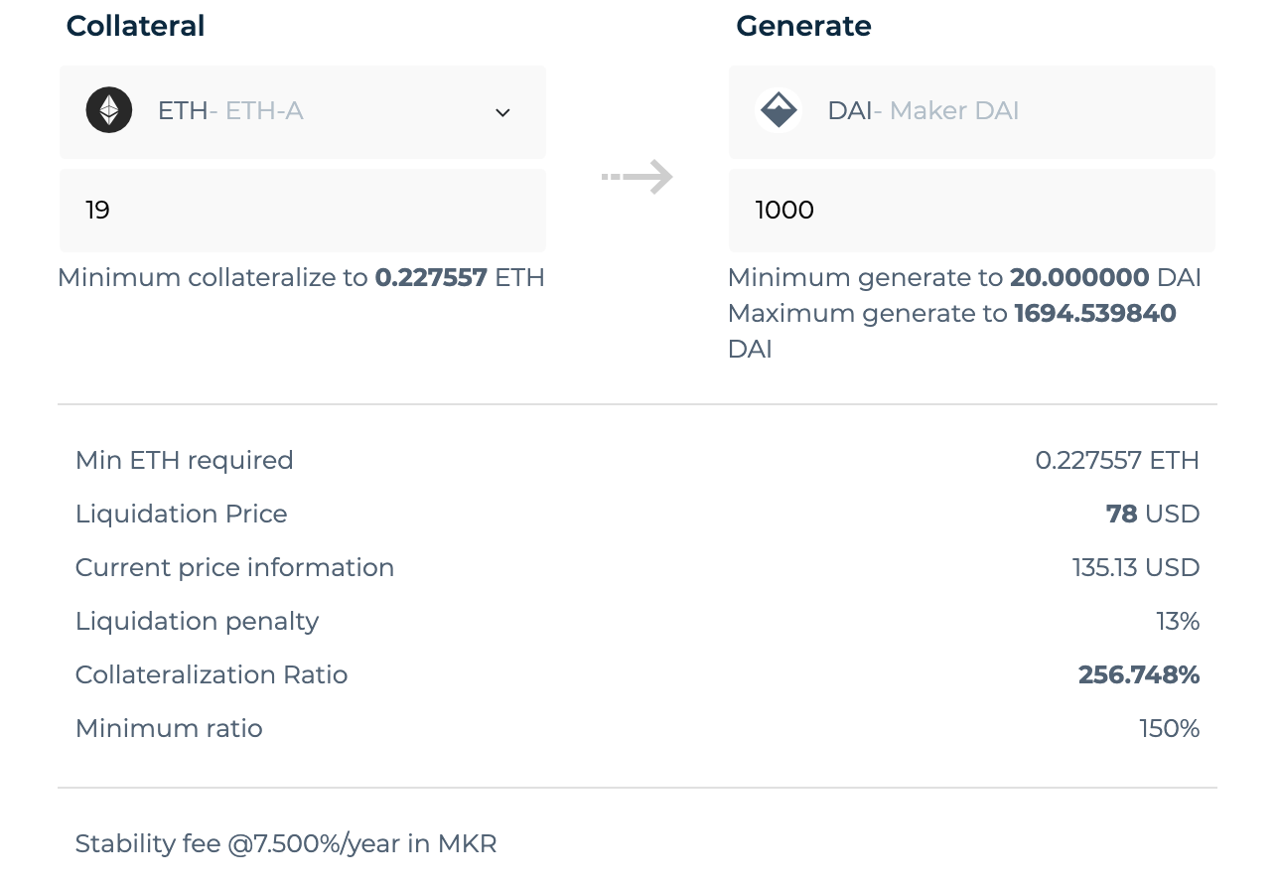This screenshot has height=888, width=1279.
Task: Click the DAI diamond logo icon
Action: pyautogui.click(x=779, y=110)
